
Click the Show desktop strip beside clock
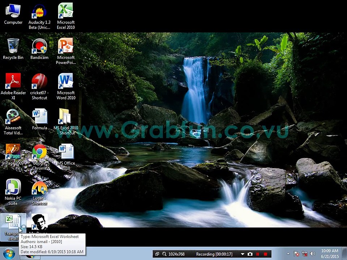[x=344, y=253]
